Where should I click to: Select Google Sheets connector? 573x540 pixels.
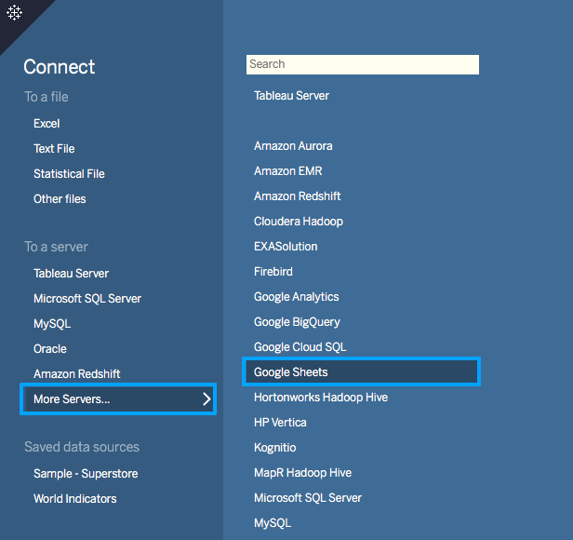(291, 372)
